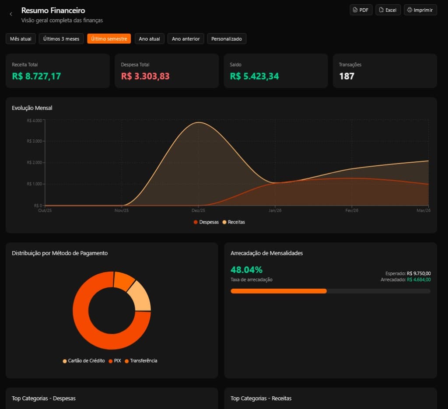The height and width of the screenshot is (409, 448).
Task: Export the report to Excel
Action: click(x=388, y=10)
